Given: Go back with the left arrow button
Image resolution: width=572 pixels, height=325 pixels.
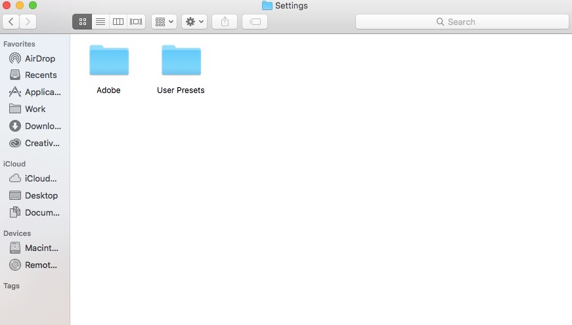Looking at the screenshot, I should tap(11, 22).
